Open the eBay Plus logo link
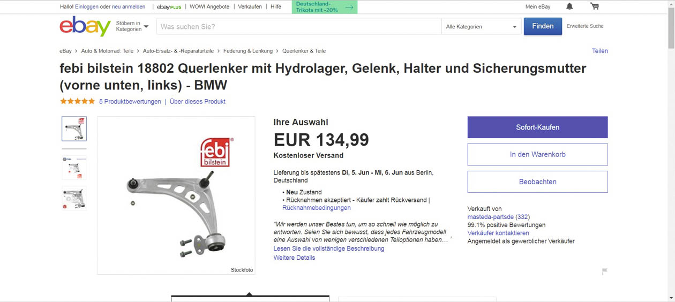This screenshot has width=675, height=302. pos(169,7)
